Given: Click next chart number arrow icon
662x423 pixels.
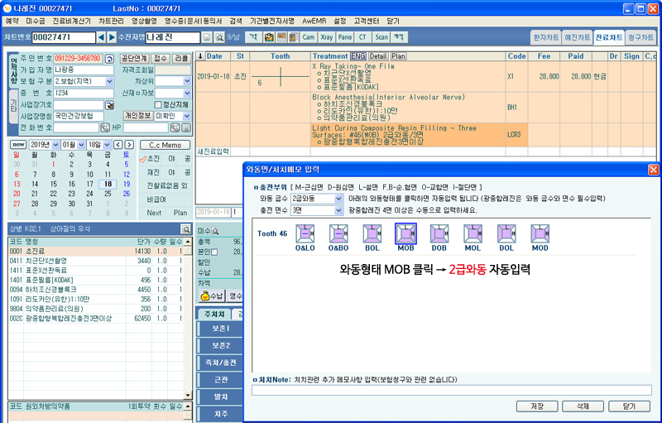Looking at the screenshot, I should 113,37.
